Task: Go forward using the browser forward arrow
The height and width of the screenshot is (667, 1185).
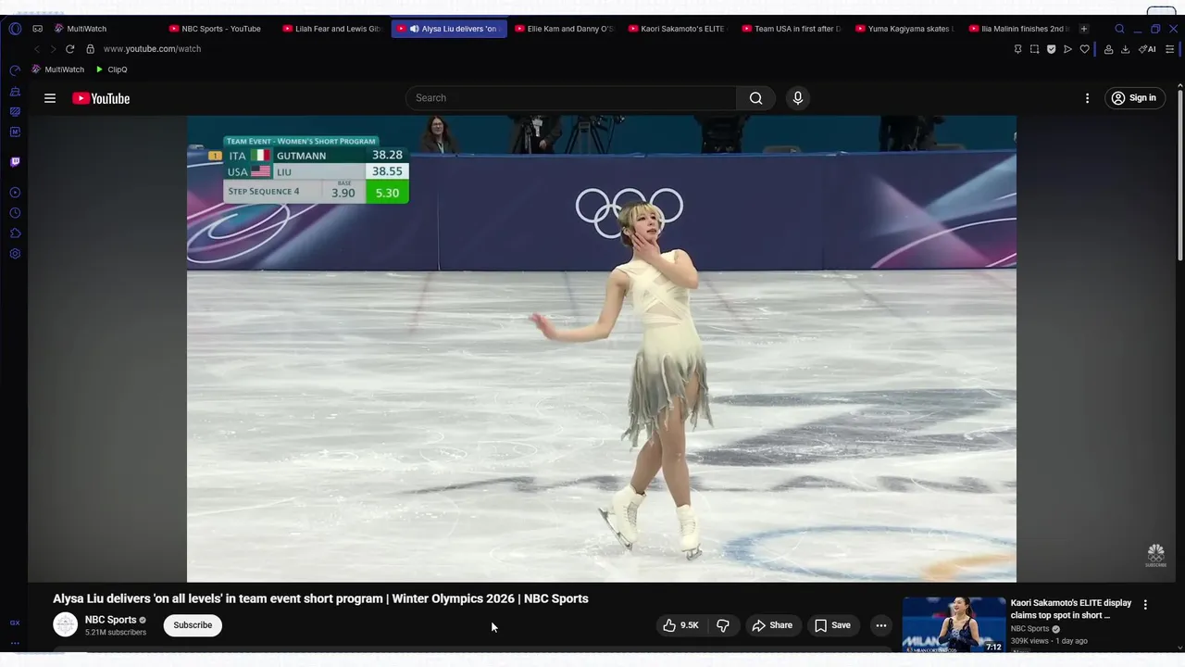Action: 53,49
